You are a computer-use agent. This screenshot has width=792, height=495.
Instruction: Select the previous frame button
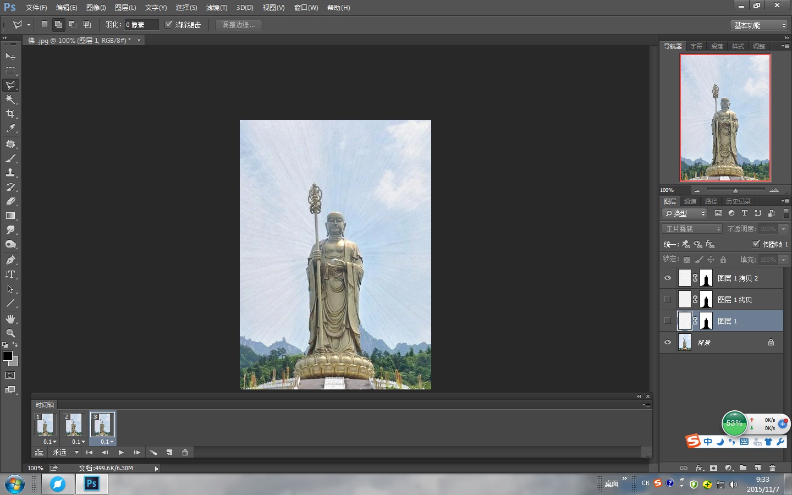click(105, 453)
